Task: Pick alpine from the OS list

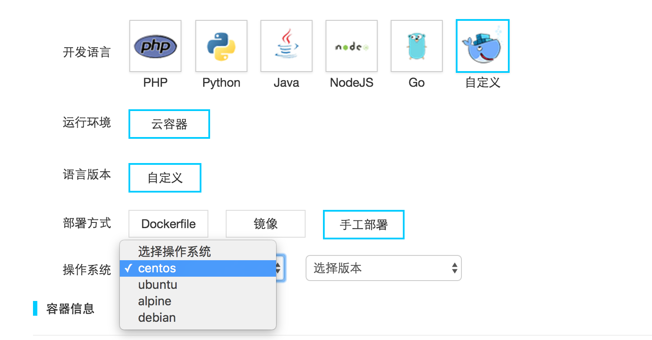Action: (x=198, y=301)
